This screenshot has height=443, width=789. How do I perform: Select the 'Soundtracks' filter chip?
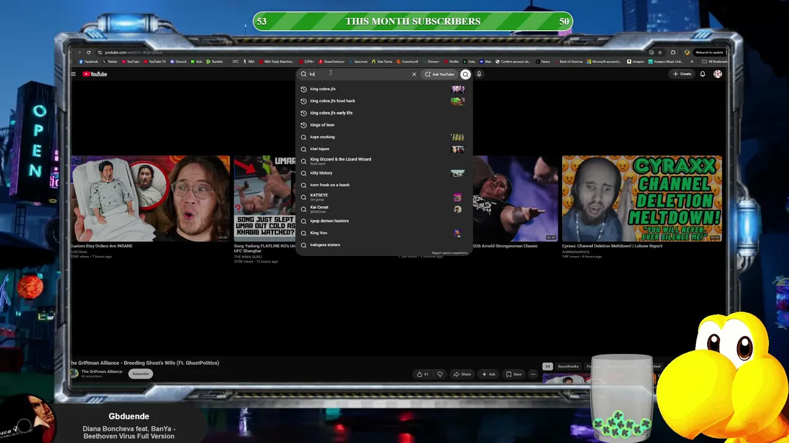click(568, 367)
